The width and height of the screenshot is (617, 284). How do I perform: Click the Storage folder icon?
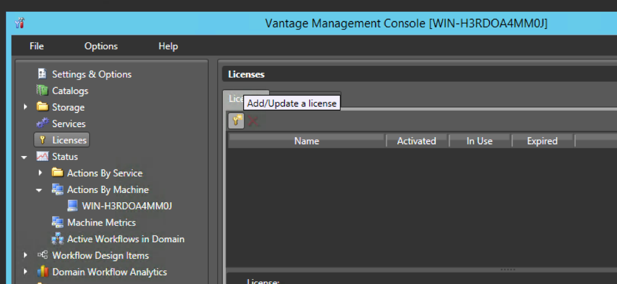tap(42, 107)
